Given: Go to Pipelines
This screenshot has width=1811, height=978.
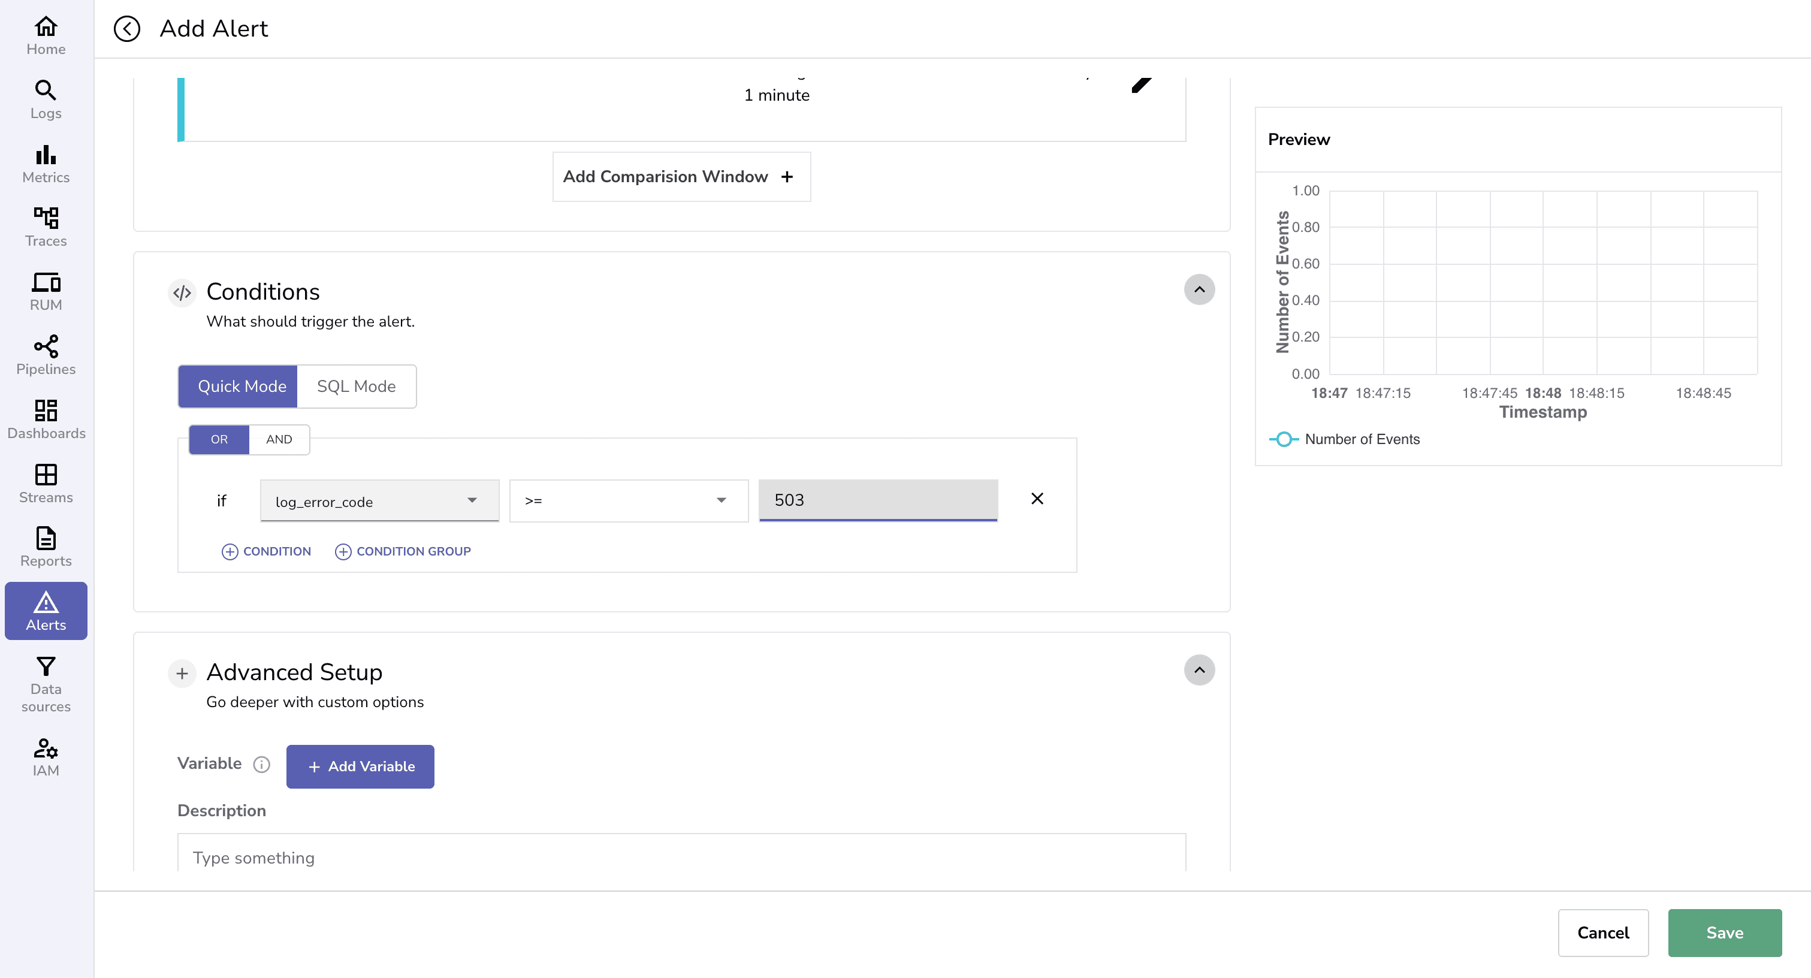Looking at the screenshot, I should (x=45, y=355).
